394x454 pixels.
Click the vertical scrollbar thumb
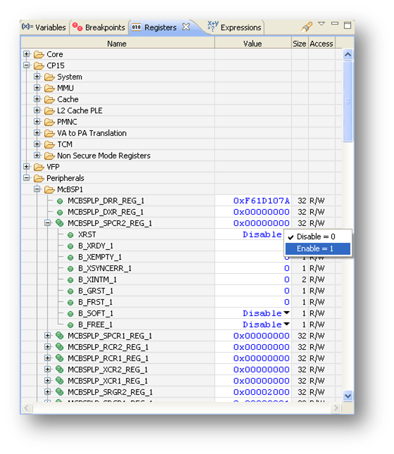pos(348,101)
